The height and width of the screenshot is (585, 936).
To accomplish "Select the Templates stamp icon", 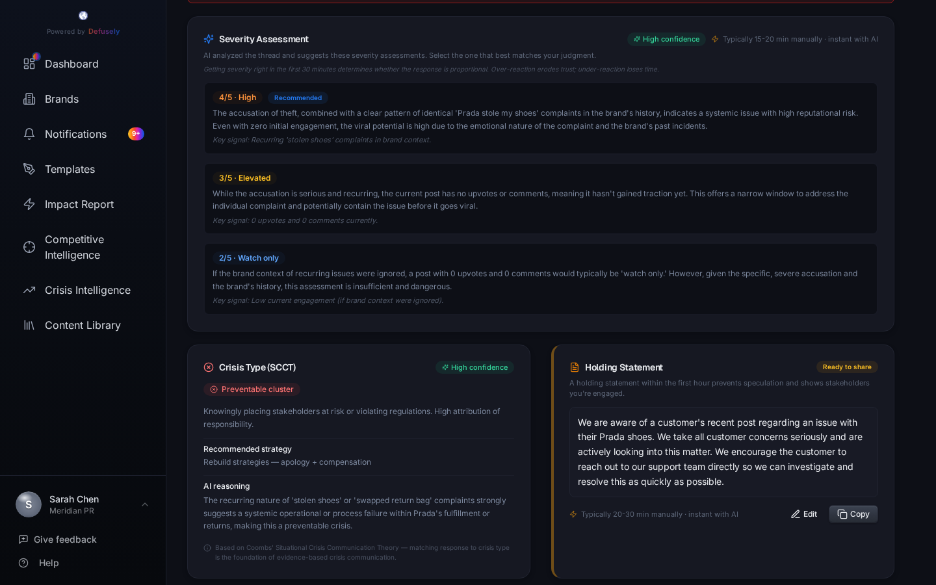I will click(29, 169).
